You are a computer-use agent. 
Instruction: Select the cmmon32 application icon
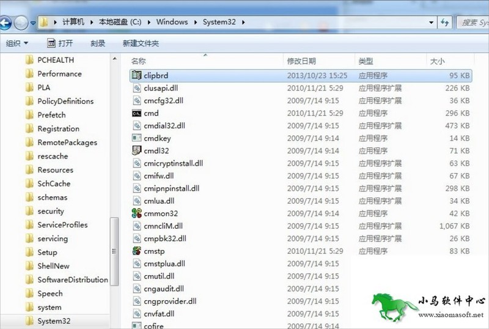click(x=136, y=213)
